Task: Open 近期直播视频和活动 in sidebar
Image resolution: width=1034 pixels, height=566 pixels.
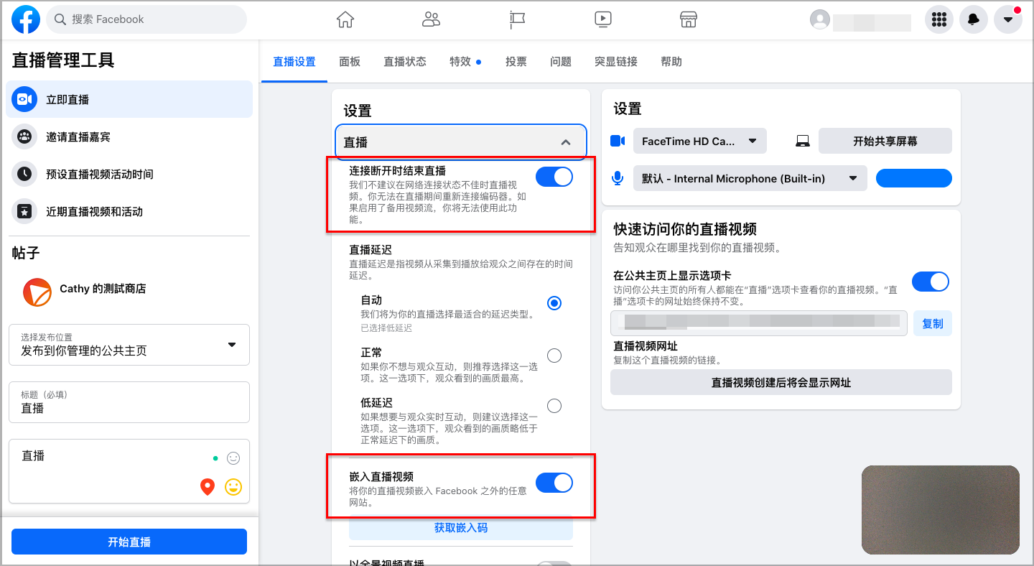Action: click(x=129, y=211)
